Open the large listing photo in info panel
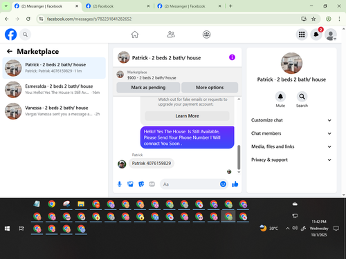The width and height of the screenshot is (346, 259). click(x=291, y=63)
